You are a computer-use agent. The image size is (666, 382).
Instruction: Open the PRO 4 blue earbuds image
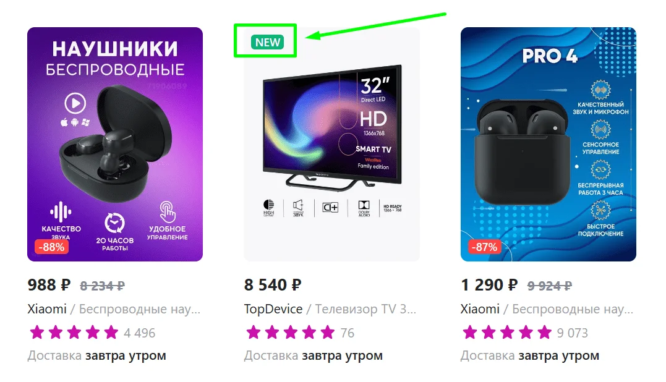pos(549,144)
